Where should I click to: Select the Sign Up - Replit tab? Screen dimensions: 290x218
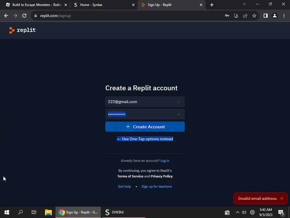(171, 5)
